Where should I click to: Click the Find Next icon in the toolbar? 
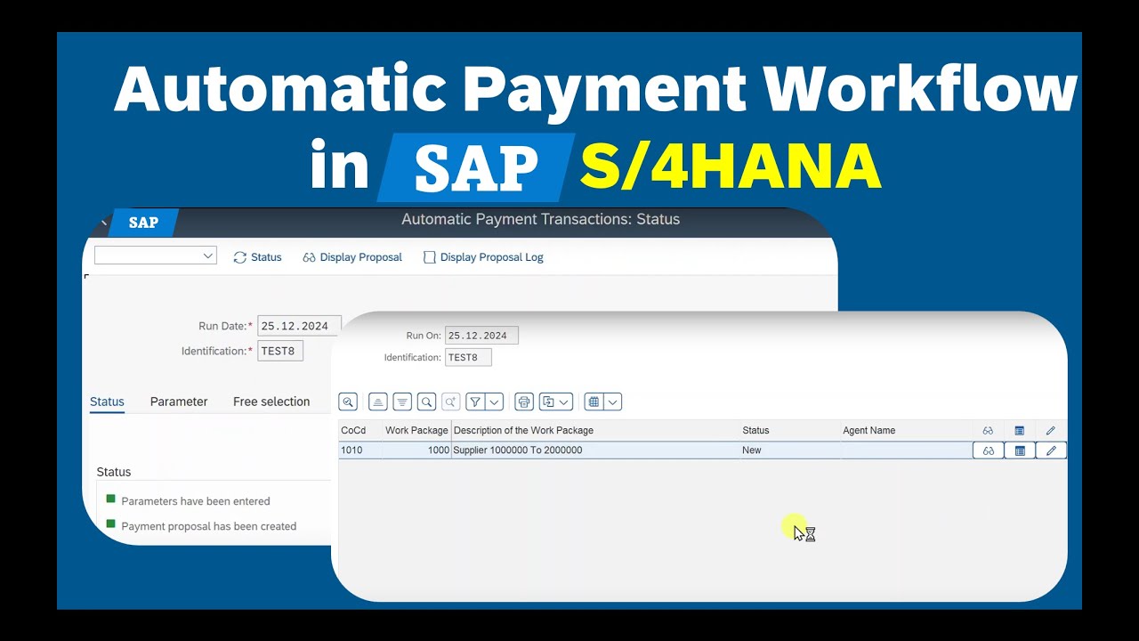pos(451,402)
